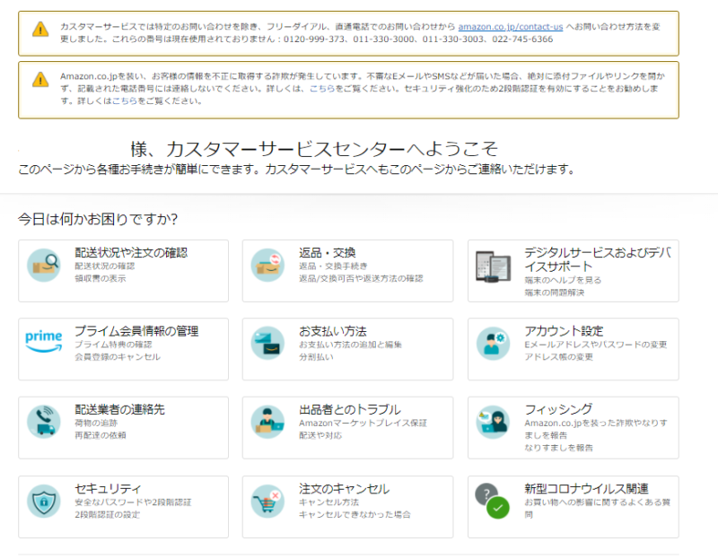The width and height of the screenshot is (718, 559).
Task: Click お支払い方法の追加と編集 subtext
Action: tap(350, 345)
